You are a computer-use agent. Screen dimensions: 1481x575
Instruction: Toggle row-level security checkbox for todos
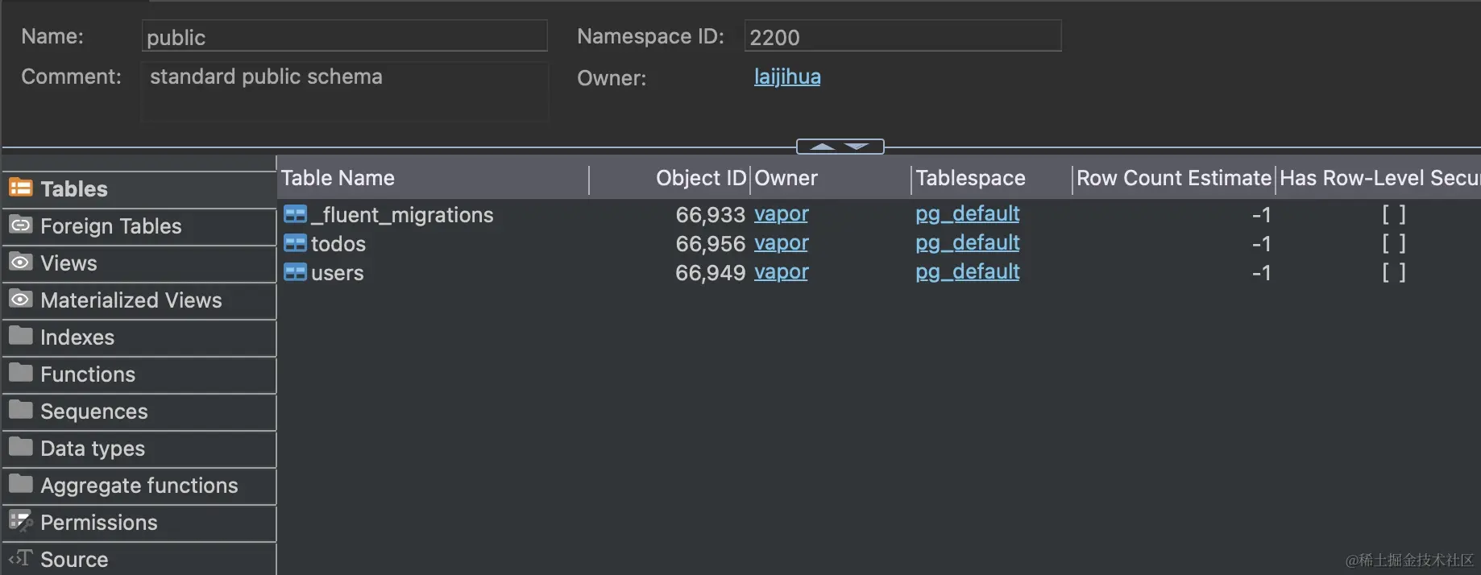tap(1394, 243)
